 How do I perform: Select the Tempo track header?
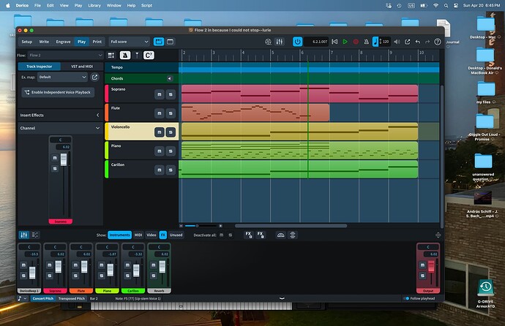142,67
